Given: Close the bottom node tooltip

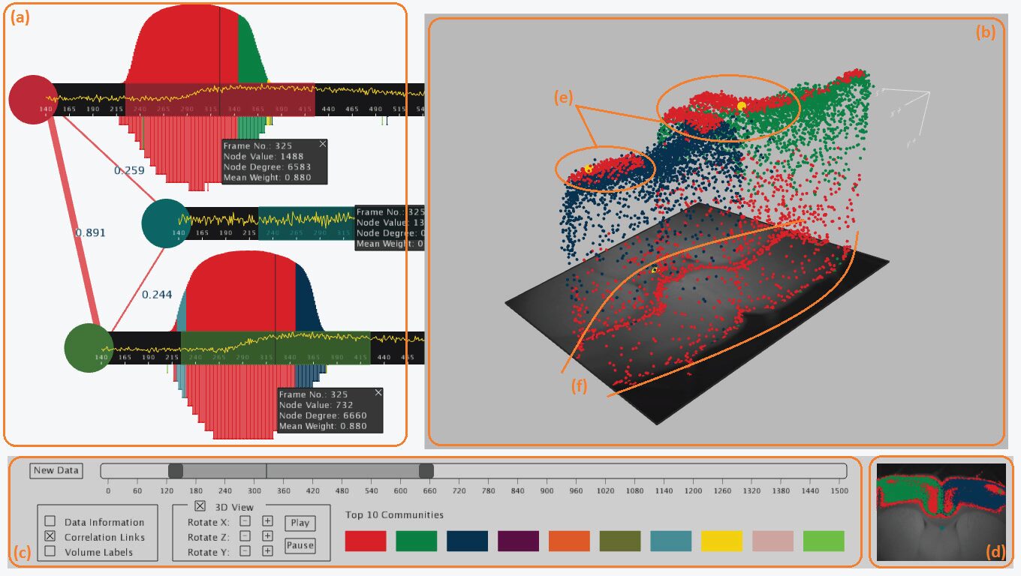Looking at the screenshot, I should coord(378,391).
